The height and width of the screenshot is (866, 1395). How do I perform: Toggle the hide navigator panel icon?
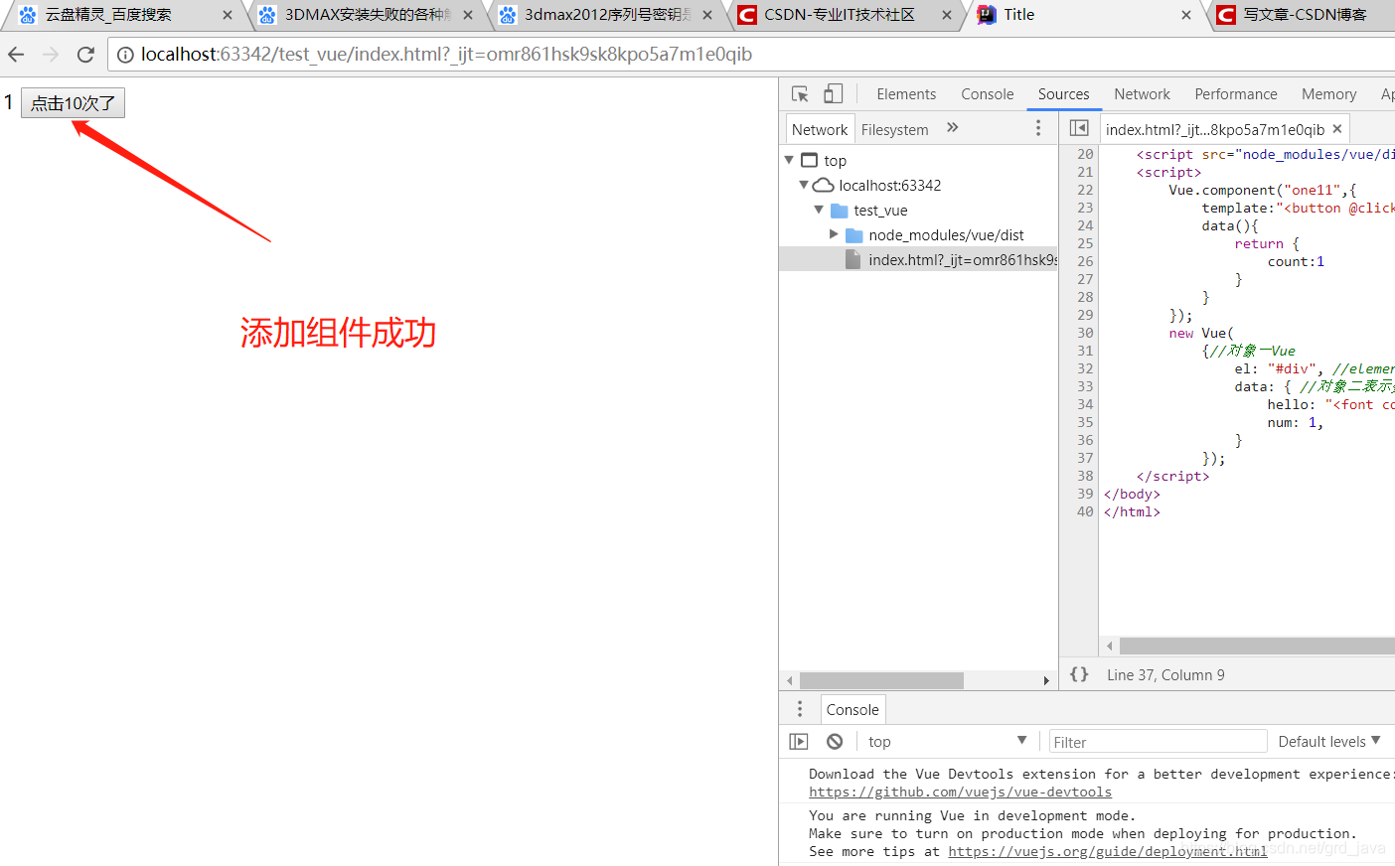1079,128
